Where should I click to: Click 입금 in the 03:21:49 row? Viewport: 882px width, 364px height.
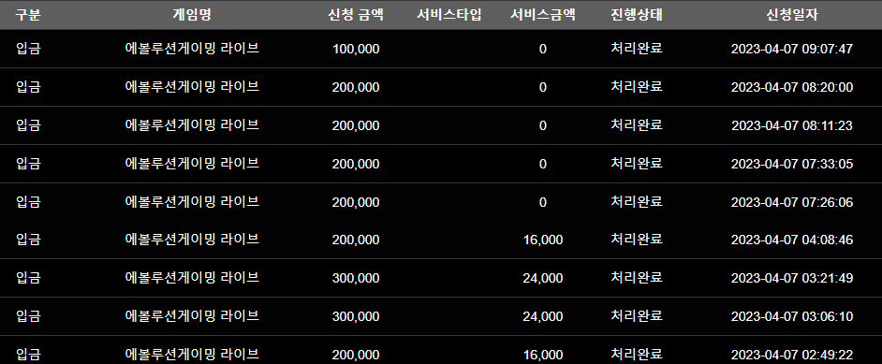(28, 278)
